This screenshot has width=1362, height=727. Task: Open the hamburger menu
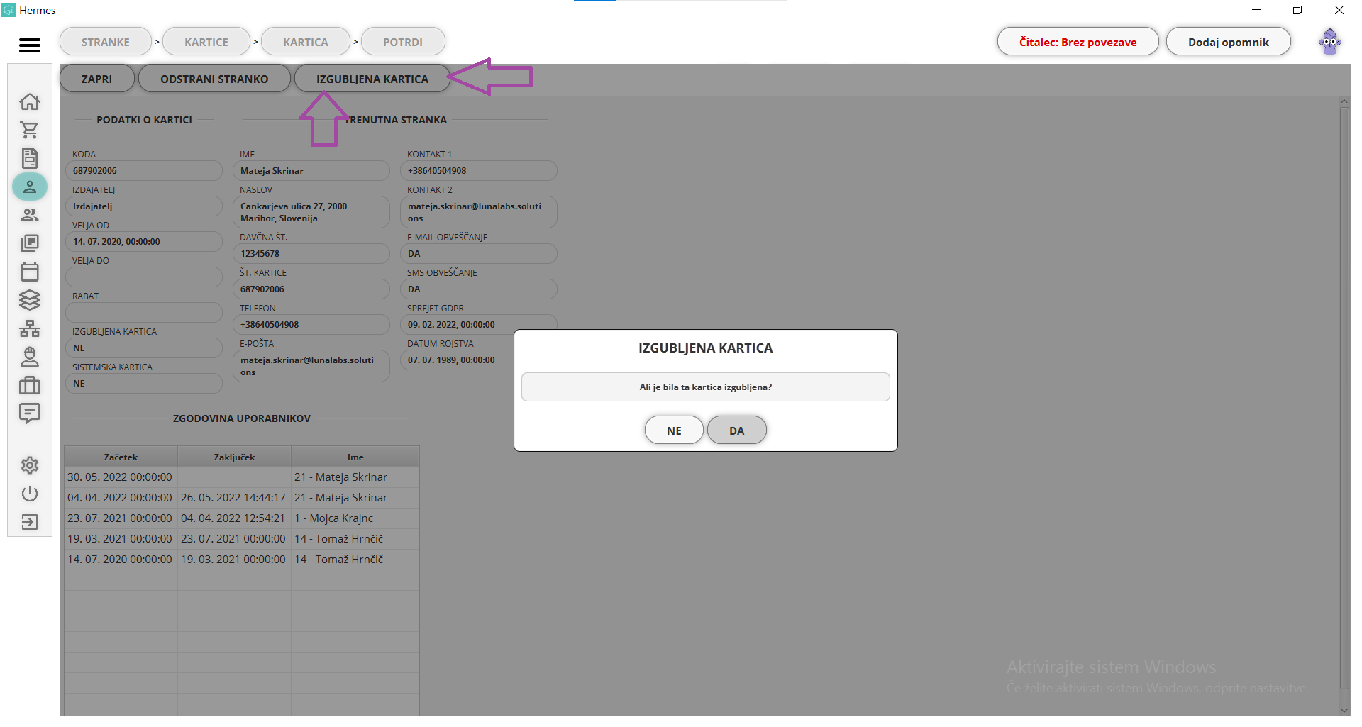pos(30,45)
